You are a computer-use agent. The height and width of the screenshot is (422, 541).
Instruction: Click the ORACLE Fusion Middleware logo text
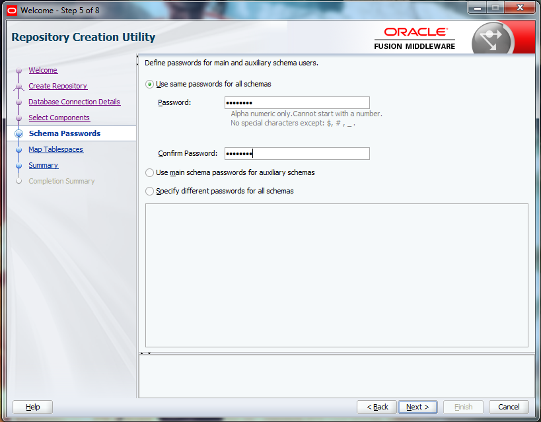tap(415, 39)
